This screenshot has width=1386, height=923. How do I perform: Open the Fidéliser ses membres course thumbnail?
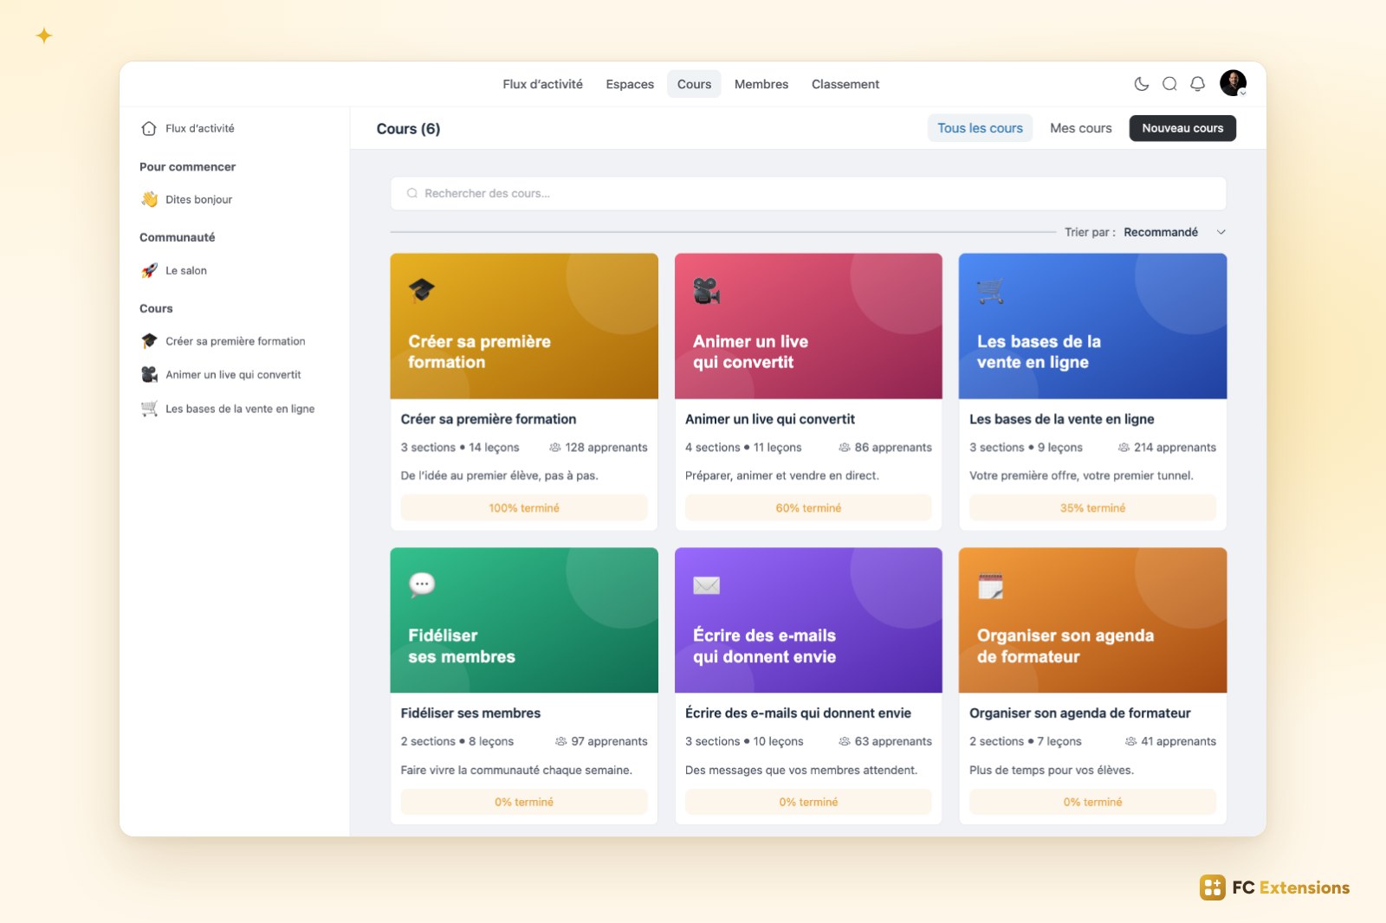point(524,620)
